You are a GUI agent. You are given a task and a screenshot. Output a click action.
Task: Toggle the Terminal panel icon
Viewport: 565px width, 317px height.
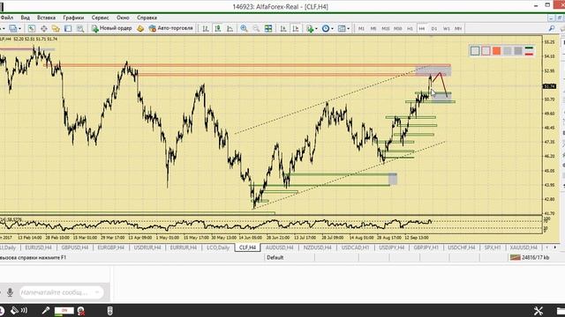68,28
